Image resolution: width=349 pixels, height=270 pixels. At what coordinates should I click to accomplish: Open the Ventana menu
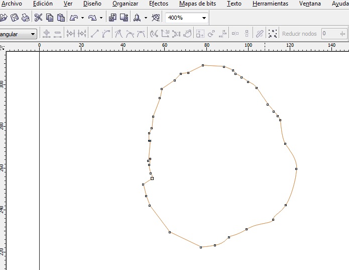[x=310, y=4]
